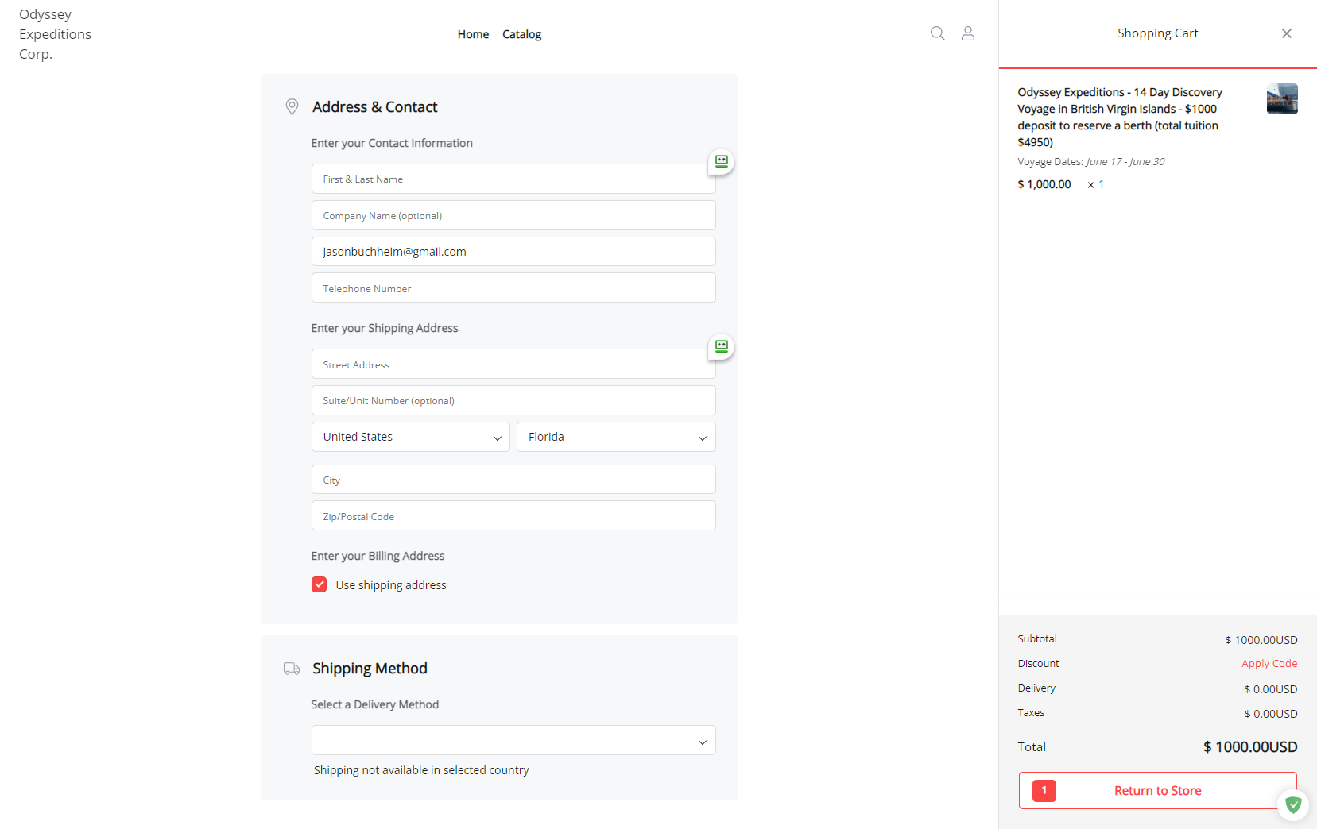Open Catalog in navigation
1317x829 pixels.
521,34
